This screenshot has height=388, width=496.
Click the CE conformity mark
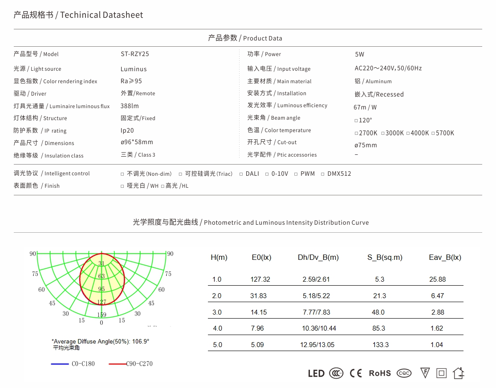coord(356,373)
